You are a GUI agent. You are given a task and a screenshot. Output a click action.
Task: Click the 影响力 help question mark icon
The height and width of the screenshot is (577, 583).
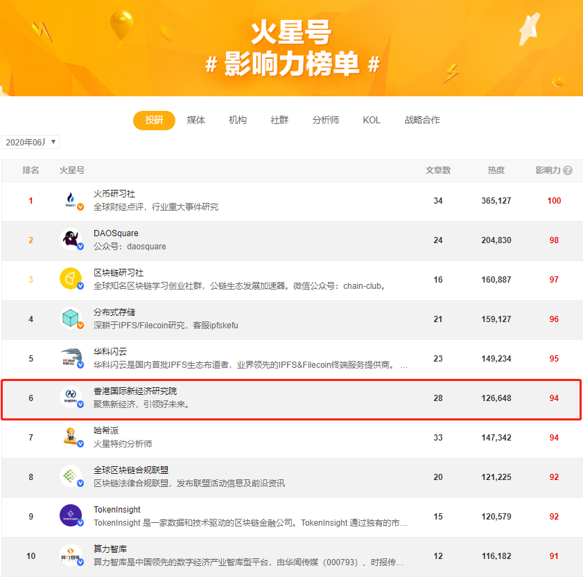click(568, 170)
